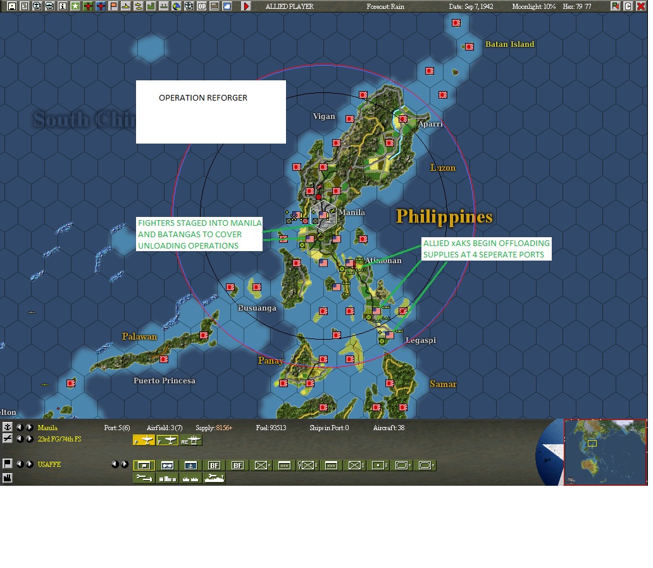Advance to next ground unit after USAFFE
Viewport: 653px width, 568px height.
[x=29, y=464]
